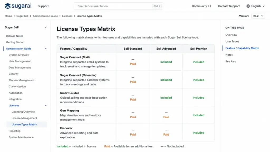Open Customization sidebar page

tap(17, 87)
